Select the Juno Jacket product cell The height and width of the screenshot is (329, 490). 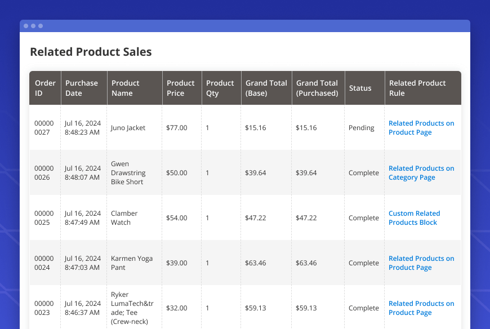coord(128,128)
